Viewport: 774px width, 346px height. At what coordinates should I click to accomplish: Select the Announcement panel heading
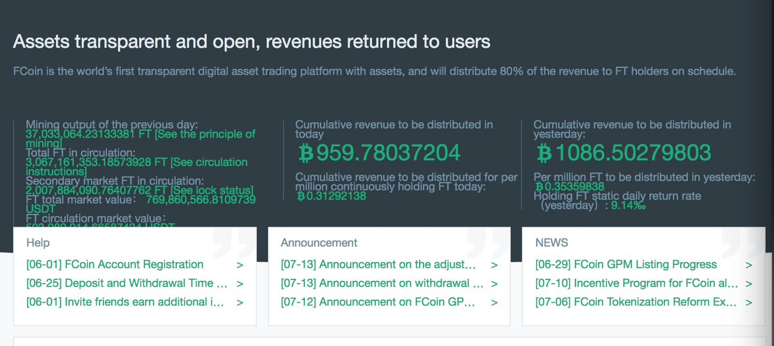(x=319, y=243)
